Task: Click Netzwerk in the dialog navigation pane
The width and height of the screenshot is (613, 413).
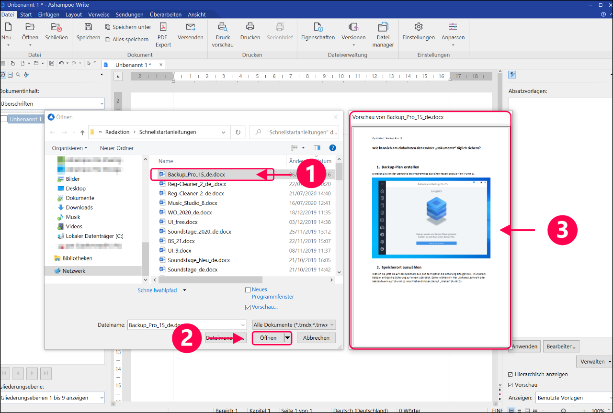Action: point(74,271)
